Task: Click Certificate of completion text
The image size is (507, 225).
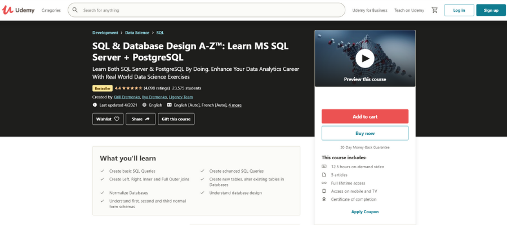Action: pyautogui.click(x=354, y=199)
